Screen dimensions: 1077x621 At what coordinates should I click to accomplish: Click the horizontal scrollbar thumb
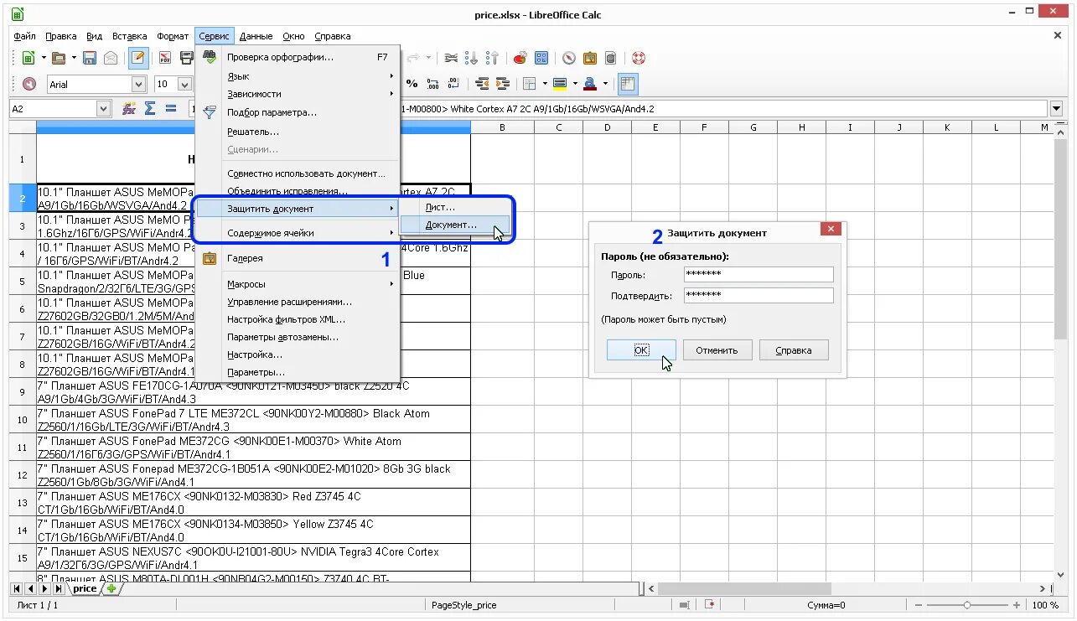pos(743,589)
